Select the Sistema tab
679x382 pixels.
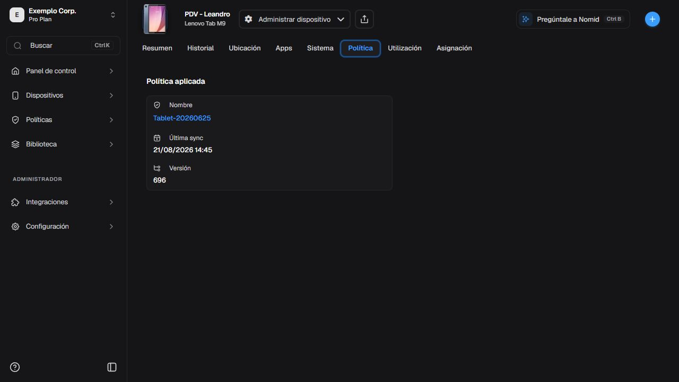[320, 48]
